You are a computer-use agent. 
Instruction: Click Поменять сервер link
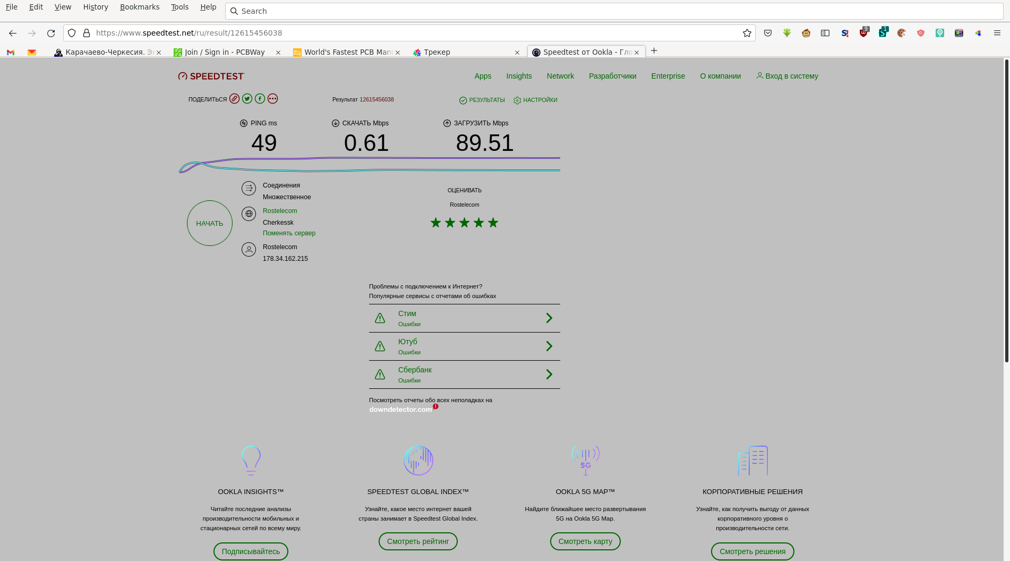tap(289, 233)
